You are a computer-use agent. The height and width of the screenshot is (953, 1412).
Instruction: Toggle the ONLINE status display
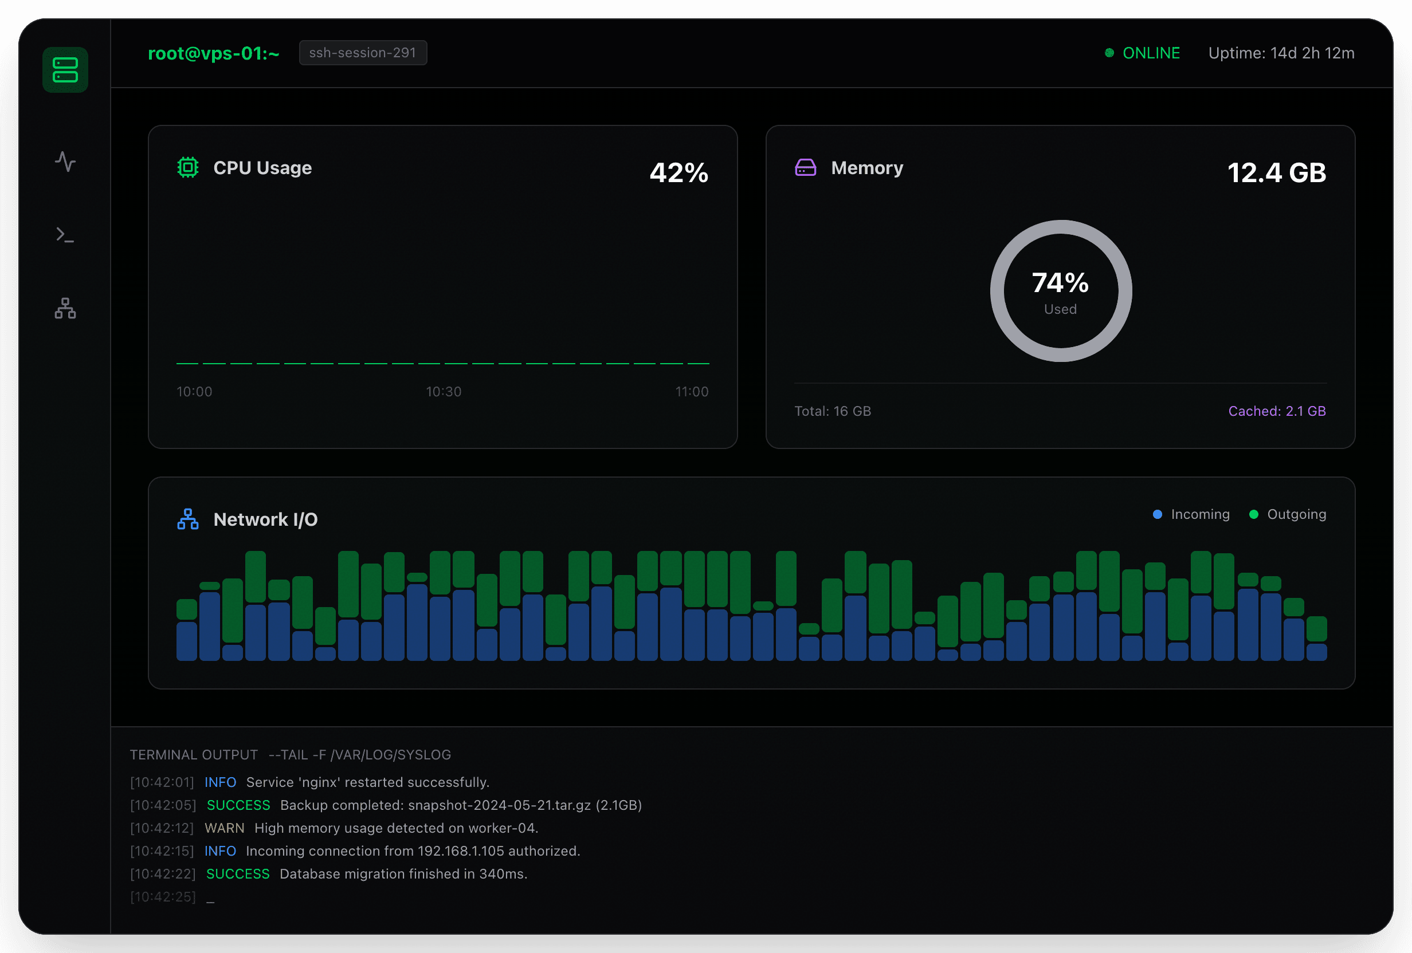pyautogui.click(x=1142, y=53)
